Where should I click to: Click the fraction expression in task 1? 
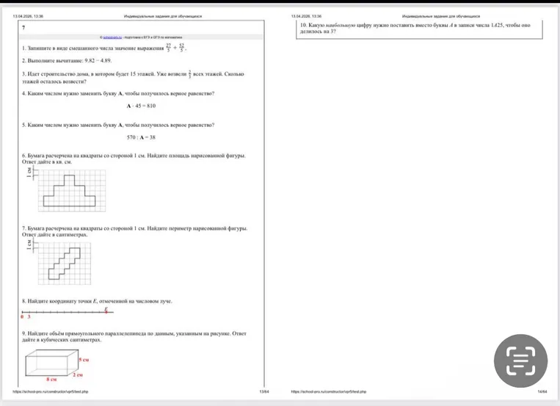pos(176,48)
